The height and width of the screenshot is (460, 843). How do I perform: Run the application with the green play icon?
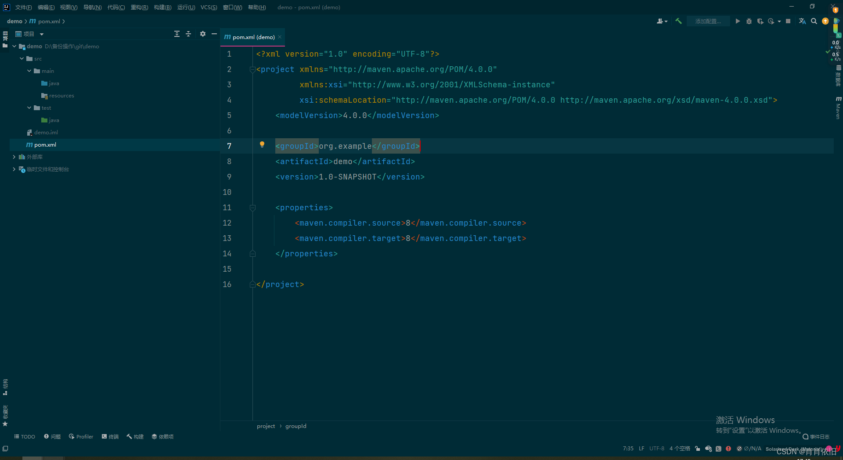[738, 21]
